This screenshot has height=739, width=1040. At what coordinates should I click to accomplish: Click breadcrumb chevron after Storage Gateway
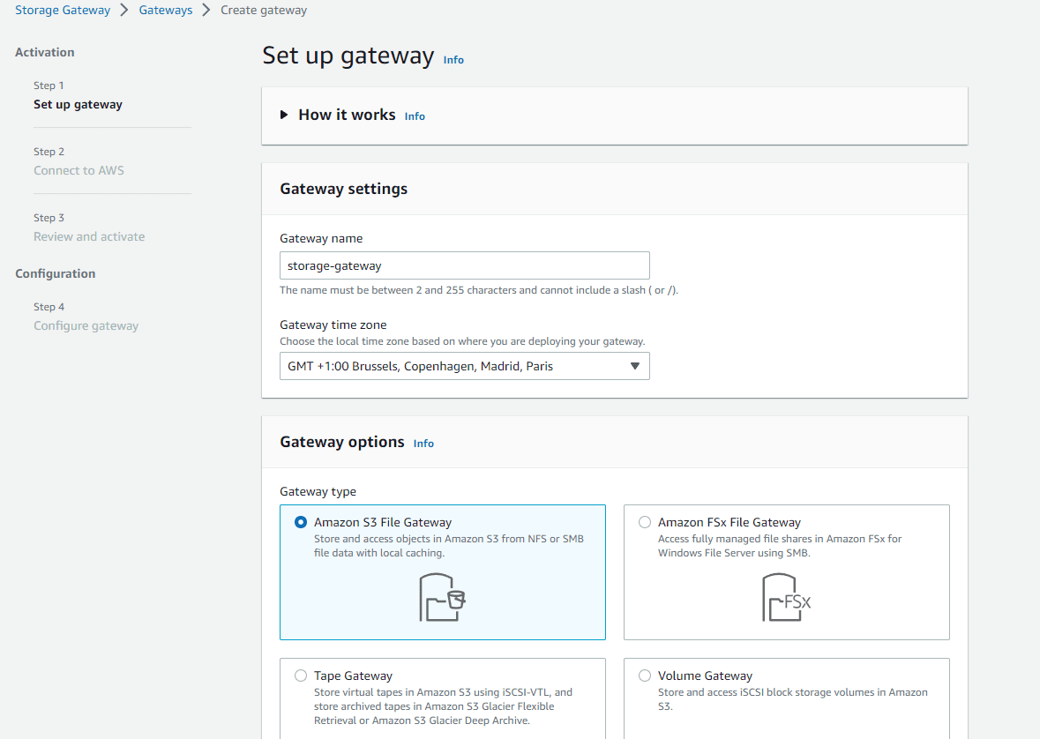tap(124, 11)
